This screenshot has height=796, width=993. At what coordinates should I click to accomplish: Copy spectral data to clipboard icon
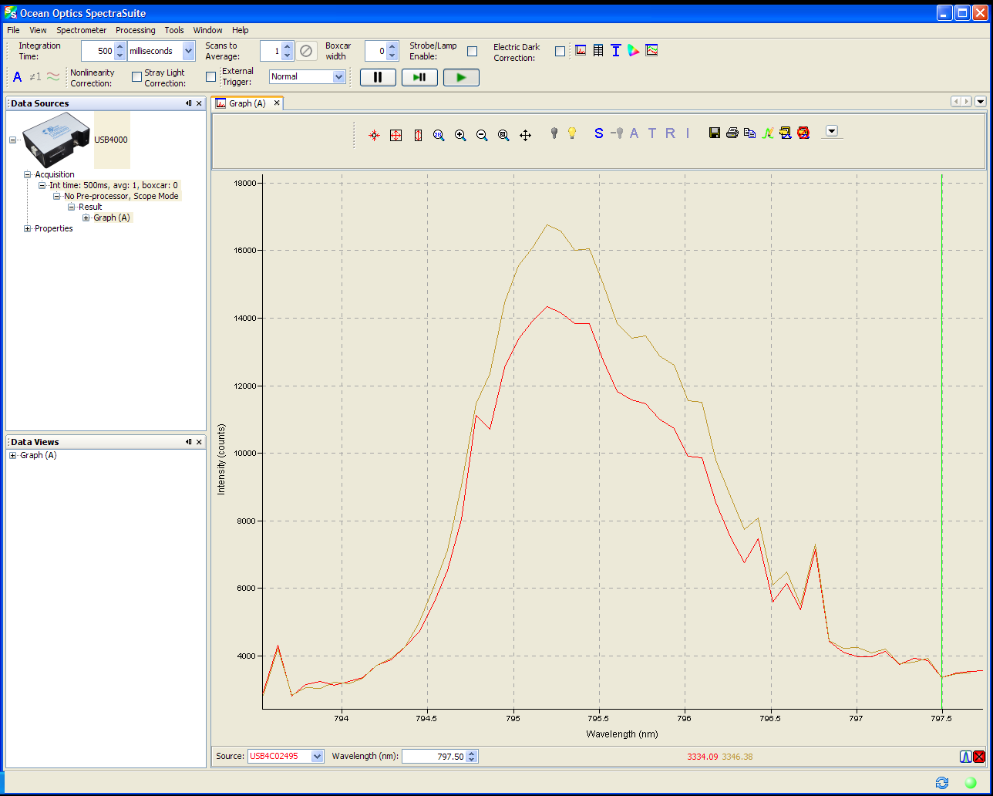749,133
